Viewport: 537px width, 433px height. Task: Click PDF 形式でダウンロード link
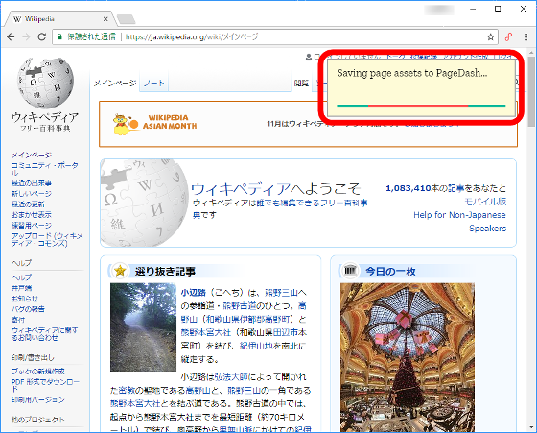click(45, 385)
